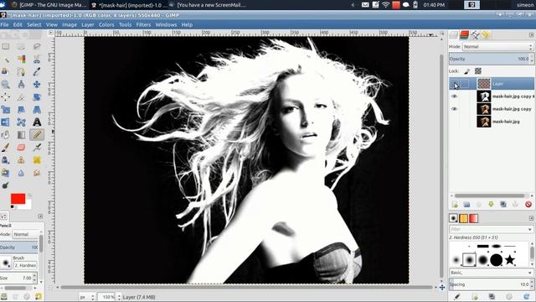
Task: Duplicate the selected layer
Action: point(502,205)
